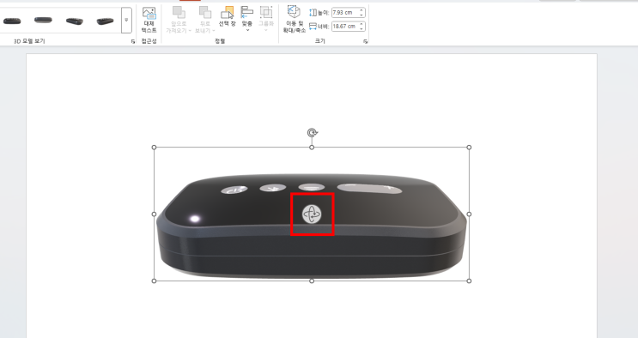Click the bottom-right corner resize handle

click(469, 281)
